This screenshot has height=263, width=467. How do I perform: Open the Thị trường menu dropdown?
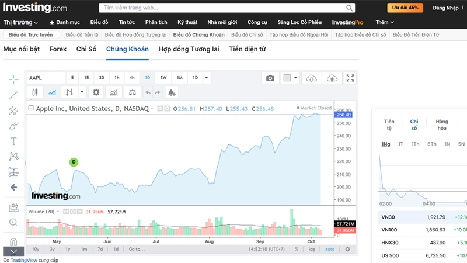coord(21,22)
